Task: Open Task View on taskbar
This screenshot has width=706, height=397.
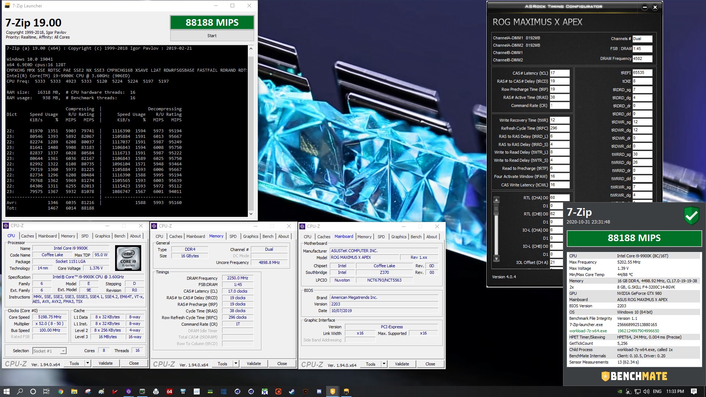Action: [x=46, y=391]
